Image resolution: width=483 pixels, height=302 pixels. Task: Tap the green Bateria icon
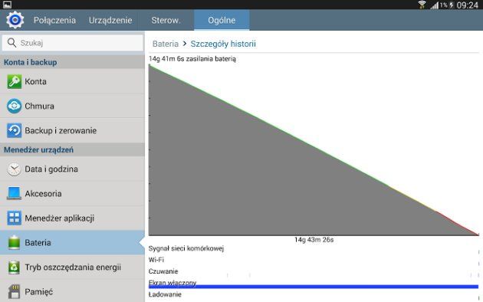14,242
